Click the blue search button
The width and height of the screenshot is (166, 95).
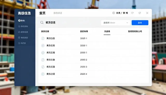click(140, 23)
